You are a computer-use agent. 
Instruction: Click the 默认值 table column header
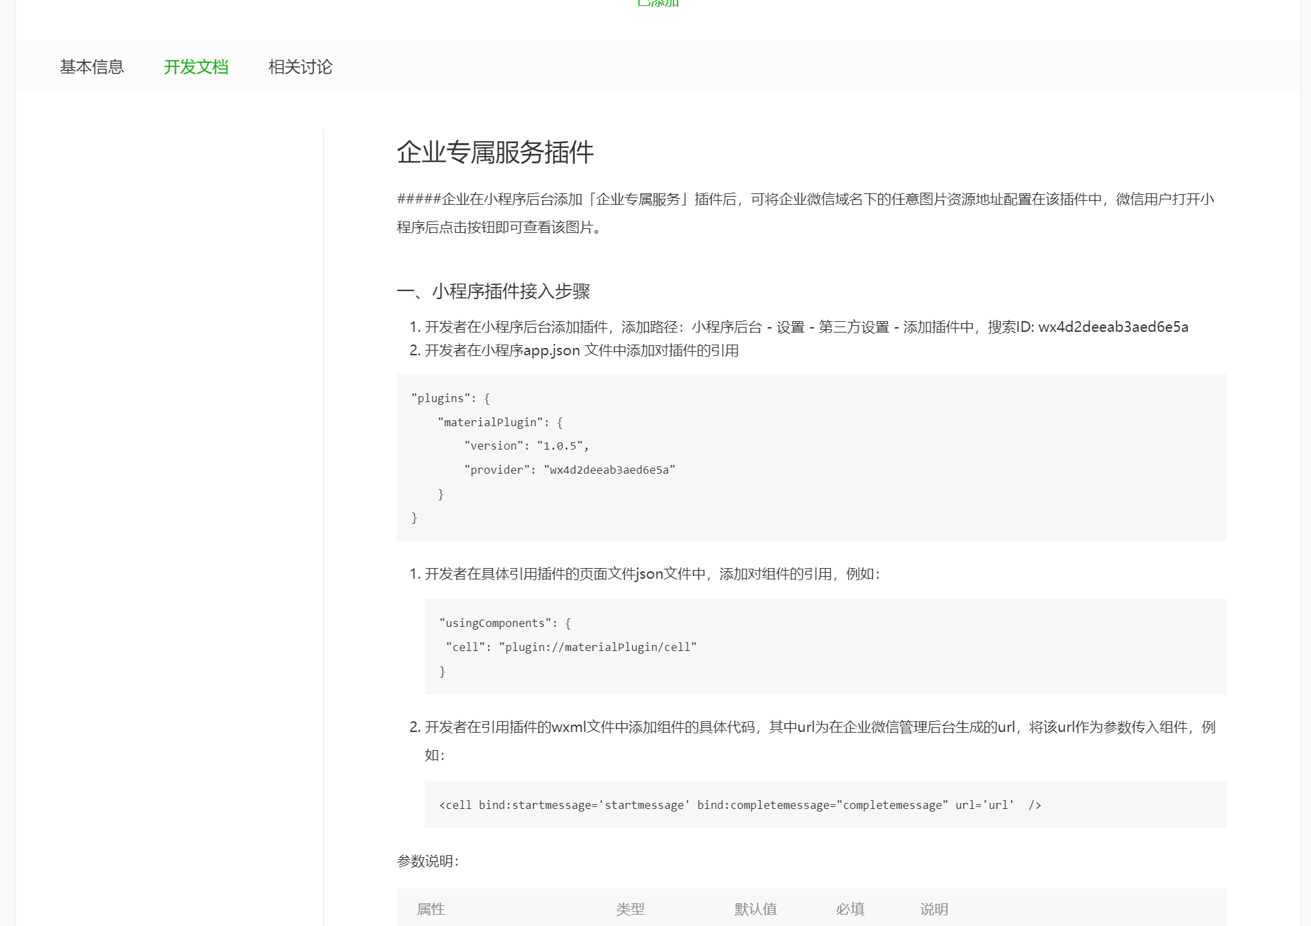755,909
